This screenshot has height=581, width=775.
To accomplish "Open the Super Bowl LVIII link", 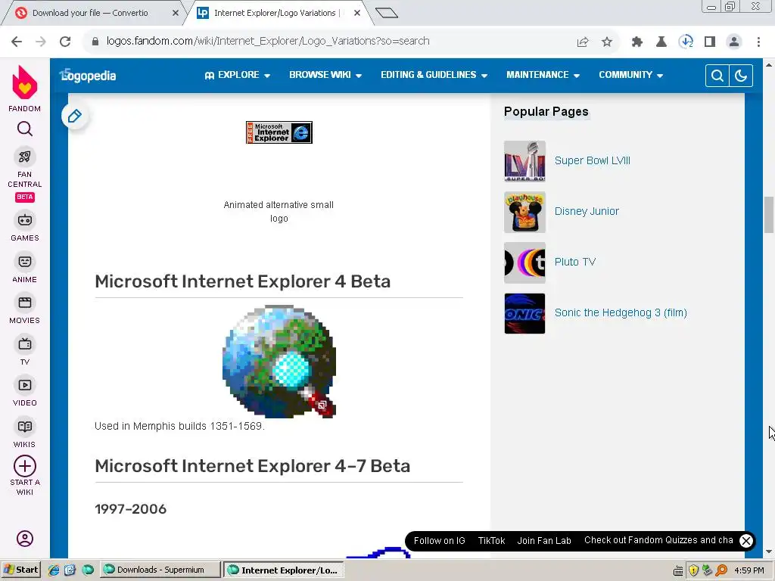I will tap(592, 160).
